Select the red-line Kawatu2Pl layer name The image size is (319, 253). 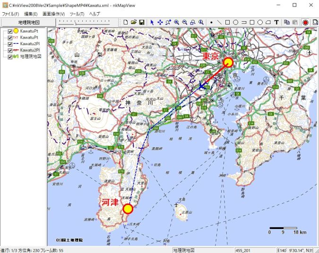pyautogui.click(x=30, y=49)
